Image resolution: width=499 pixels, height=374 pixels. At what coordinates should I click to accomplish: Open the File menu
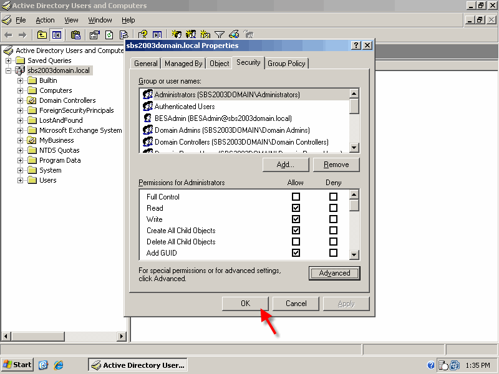21,20
